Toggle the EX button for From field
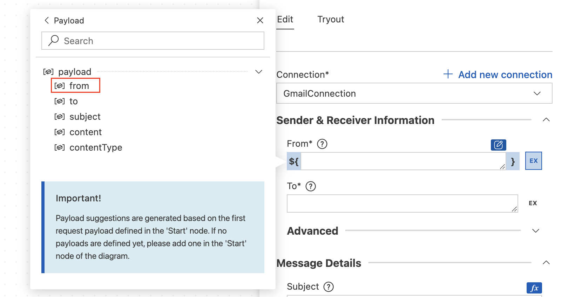Screen dimensions: 575x297 point(534,161)
